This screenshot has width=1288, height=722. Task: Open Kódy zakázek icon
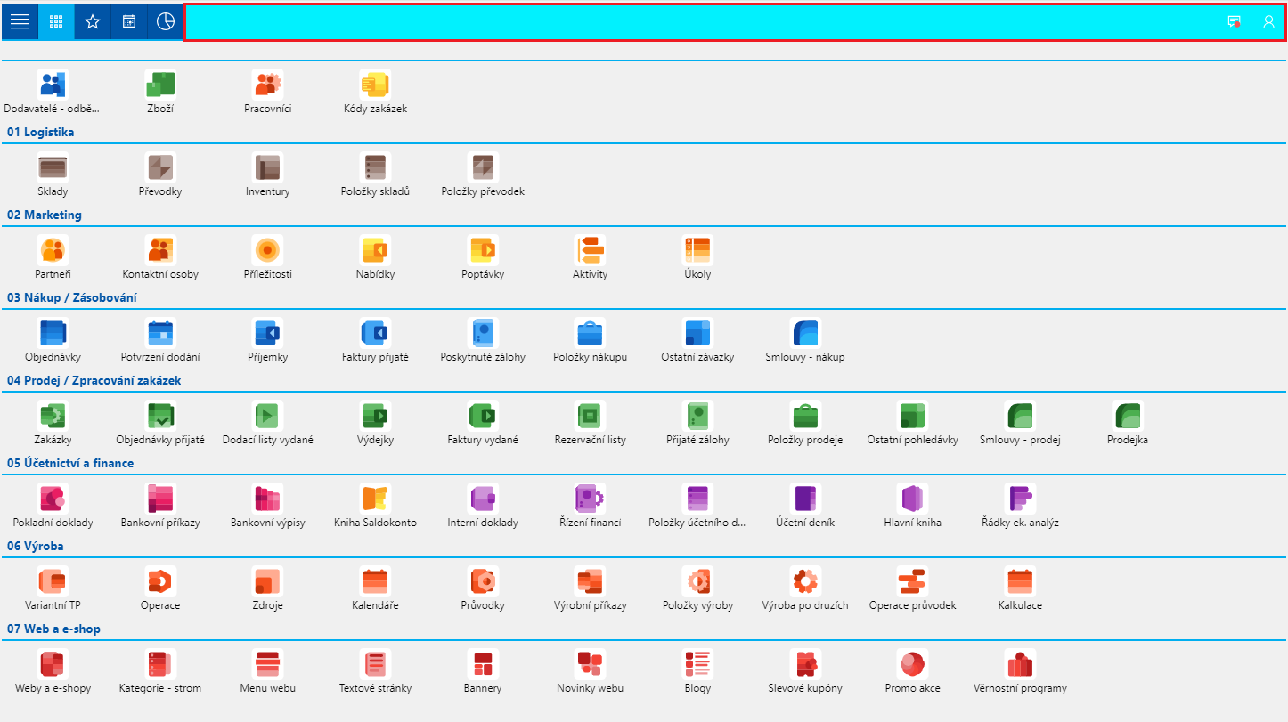(376, 85)
